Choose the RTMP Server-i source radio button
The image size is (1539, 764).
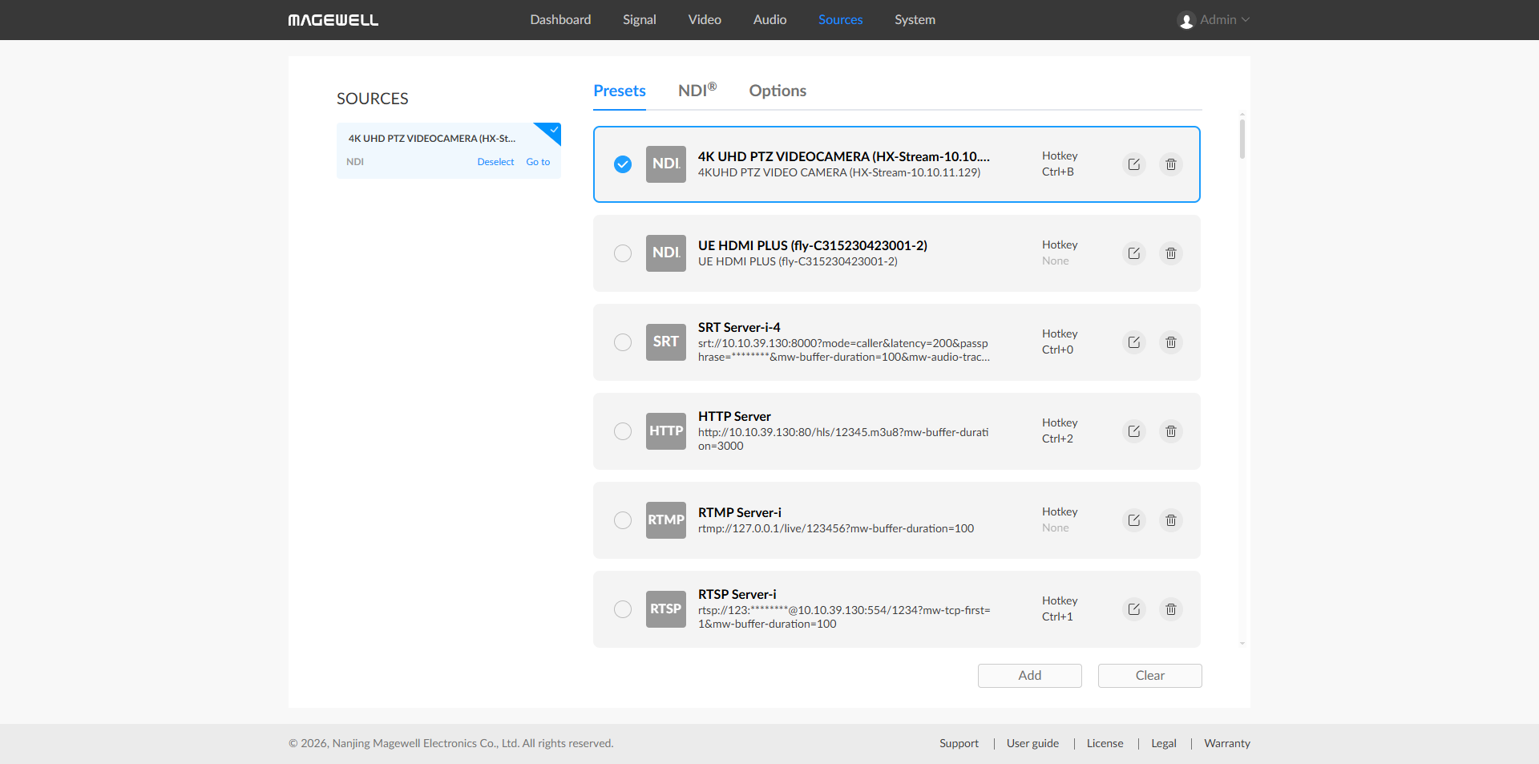point(623,520)
